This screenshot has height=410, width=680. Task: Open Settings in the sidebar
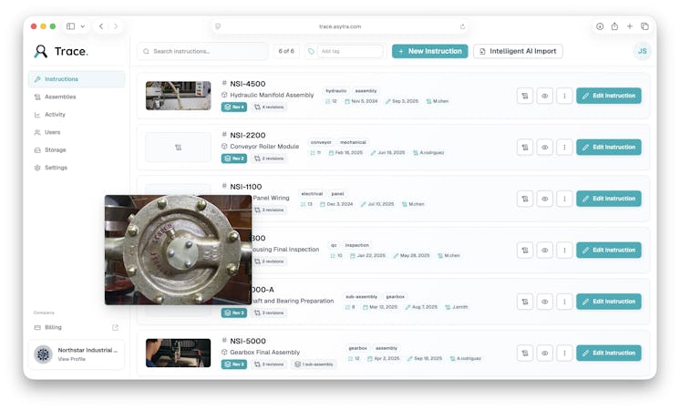click(77, 168)
